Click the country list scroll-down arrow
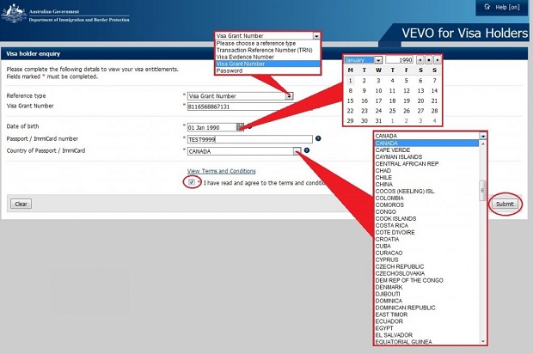 coord(482,341)
